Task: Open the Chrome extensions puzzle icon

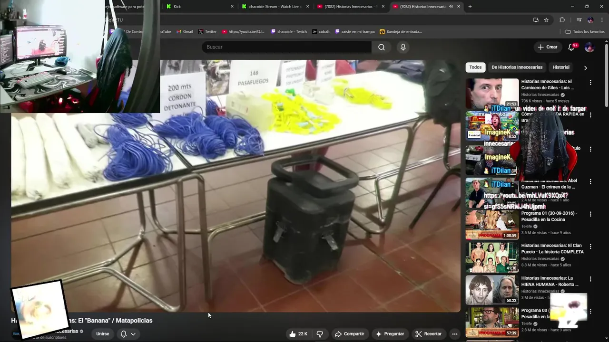Action: [x=562, y=20]
